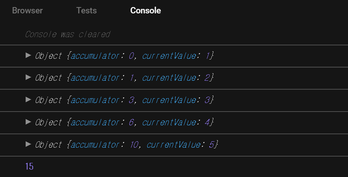Screen dimensions: 348x177
Task: Select currentValue: 4 in the fourth log
Action: pos(176,122)
